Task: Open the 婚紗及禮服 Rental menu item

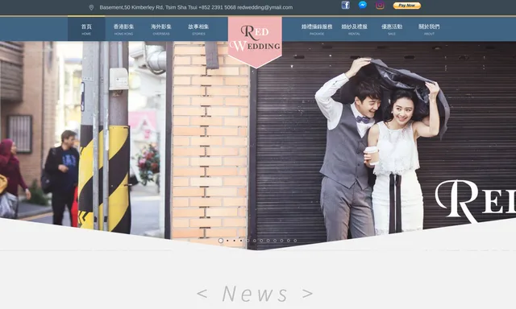Action: (x=354, y=29)
